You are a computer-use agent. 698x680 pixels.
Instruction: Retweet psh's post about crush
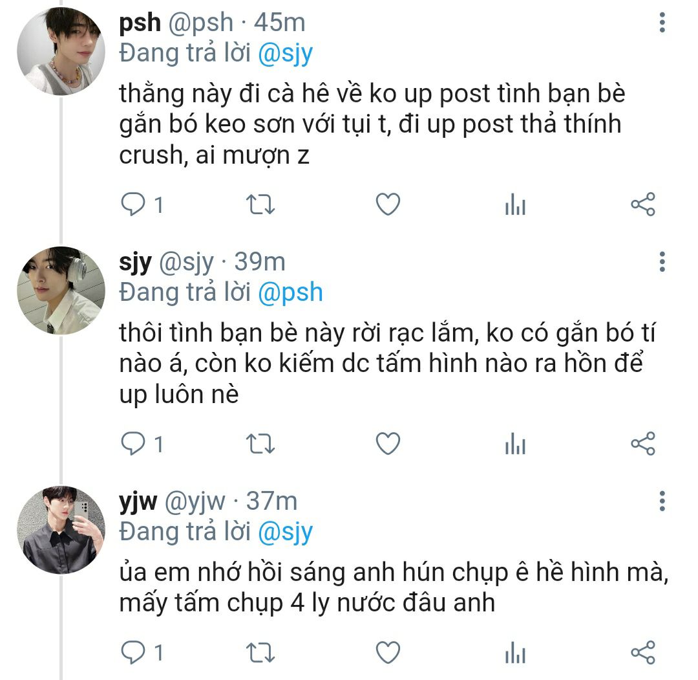click(x=262, y=205)
